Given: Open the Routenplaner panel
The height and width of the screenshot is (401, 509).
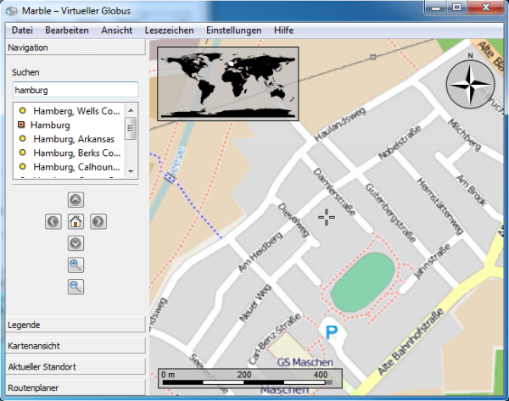Looking at the screenshot, I should (73, 387).
